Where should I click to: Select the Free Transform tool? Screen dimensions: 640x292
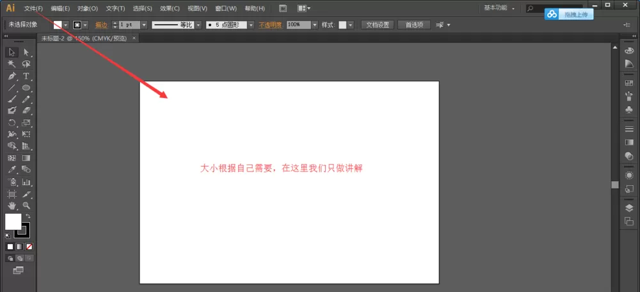[x=26, y=134]
